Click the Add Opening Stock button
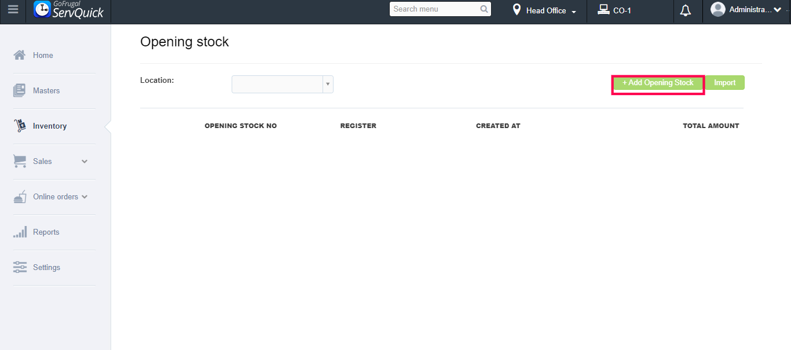Viewport: 791px width, 350px height. point(658,83)
